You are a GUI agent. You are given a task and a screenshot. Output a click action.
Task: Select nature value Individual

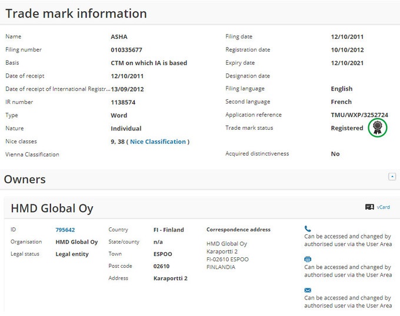126,128
